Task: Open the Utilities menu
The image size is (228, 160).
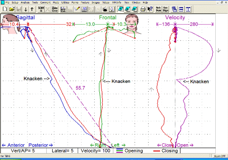Action: [65, 2]
